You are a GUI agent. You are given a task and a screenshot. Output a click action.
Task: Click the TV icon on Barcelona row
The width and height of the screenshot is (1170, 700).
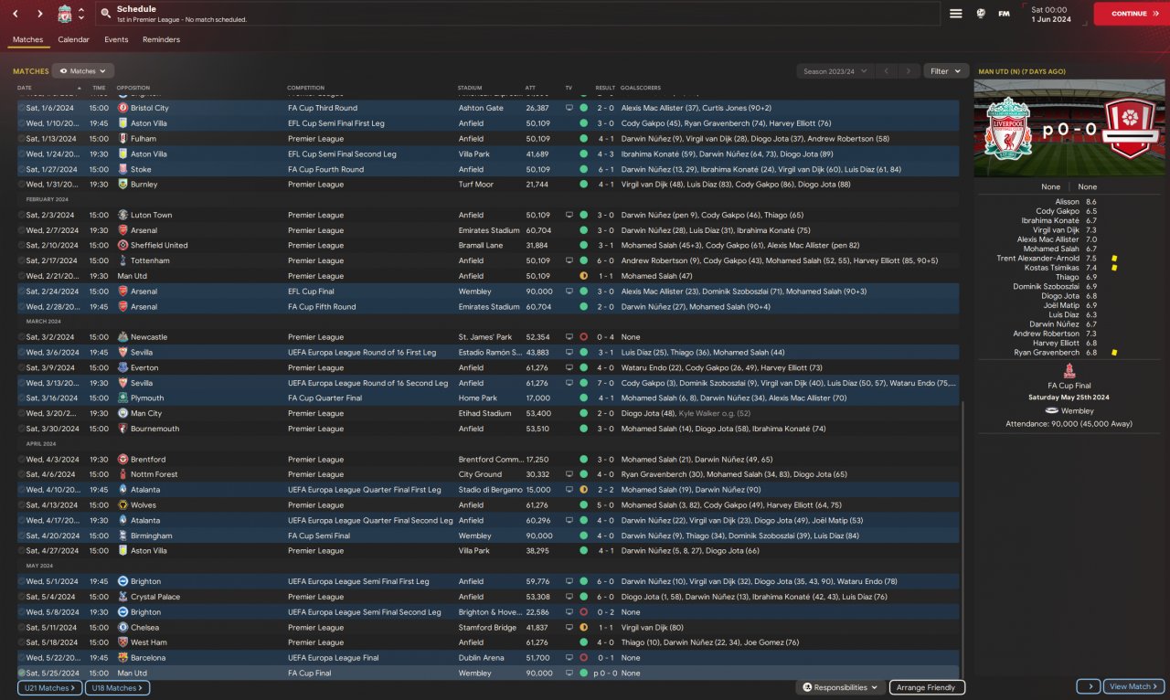[x=569, y=658]
